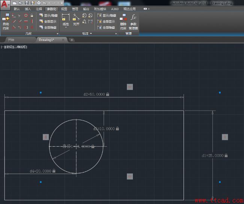Switch to the 管理 ribbon tab
Image resolution: width=244 pixels, height=204 pixels.
click(75, 9)
